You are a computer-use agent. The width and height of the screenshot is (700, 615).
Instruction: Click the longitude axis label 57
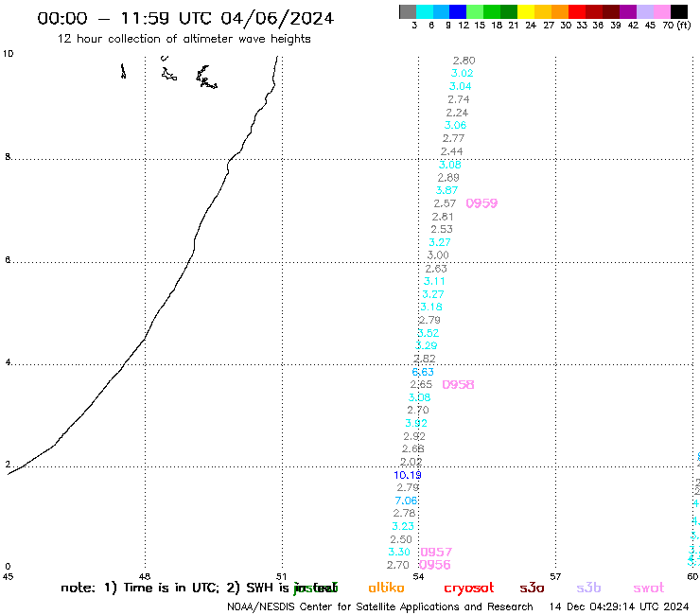(x=555, y=576)
